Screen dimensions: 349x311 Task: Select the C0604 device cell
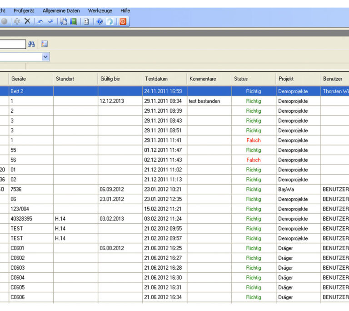tap(31, 278)
